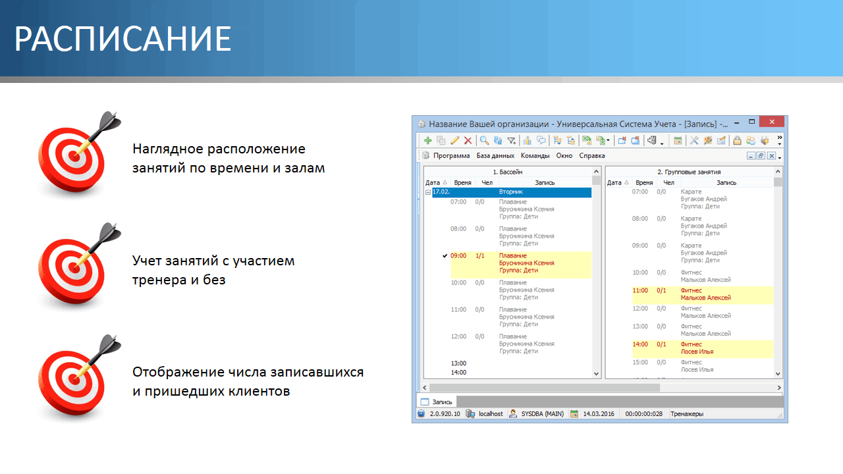Open the small dropdown arrow at the menu bar's right end
Screen dimensions: 843x474
coord(780,158)
